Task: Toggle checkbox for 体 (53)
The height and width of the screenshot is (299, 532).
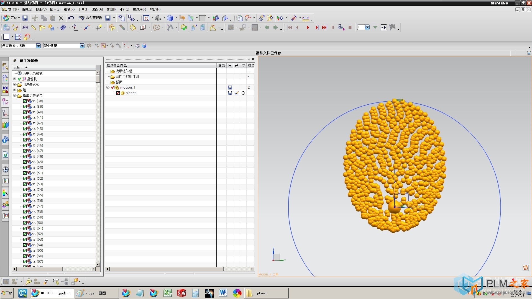Action: pos(25,184)
